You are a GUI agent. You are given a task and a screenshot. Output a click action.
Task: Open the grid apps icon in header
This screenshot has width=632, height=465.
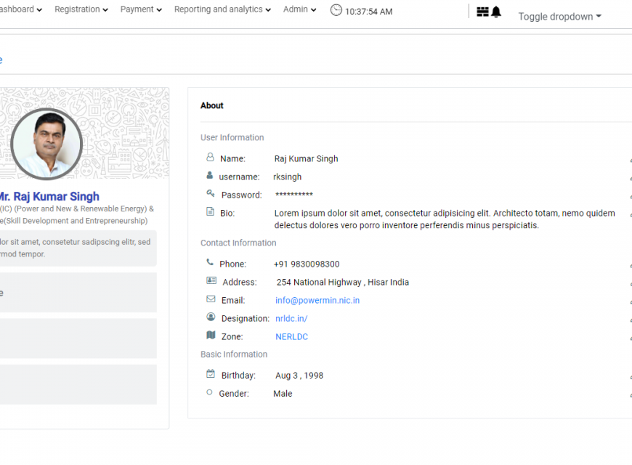tap(482, 12)
